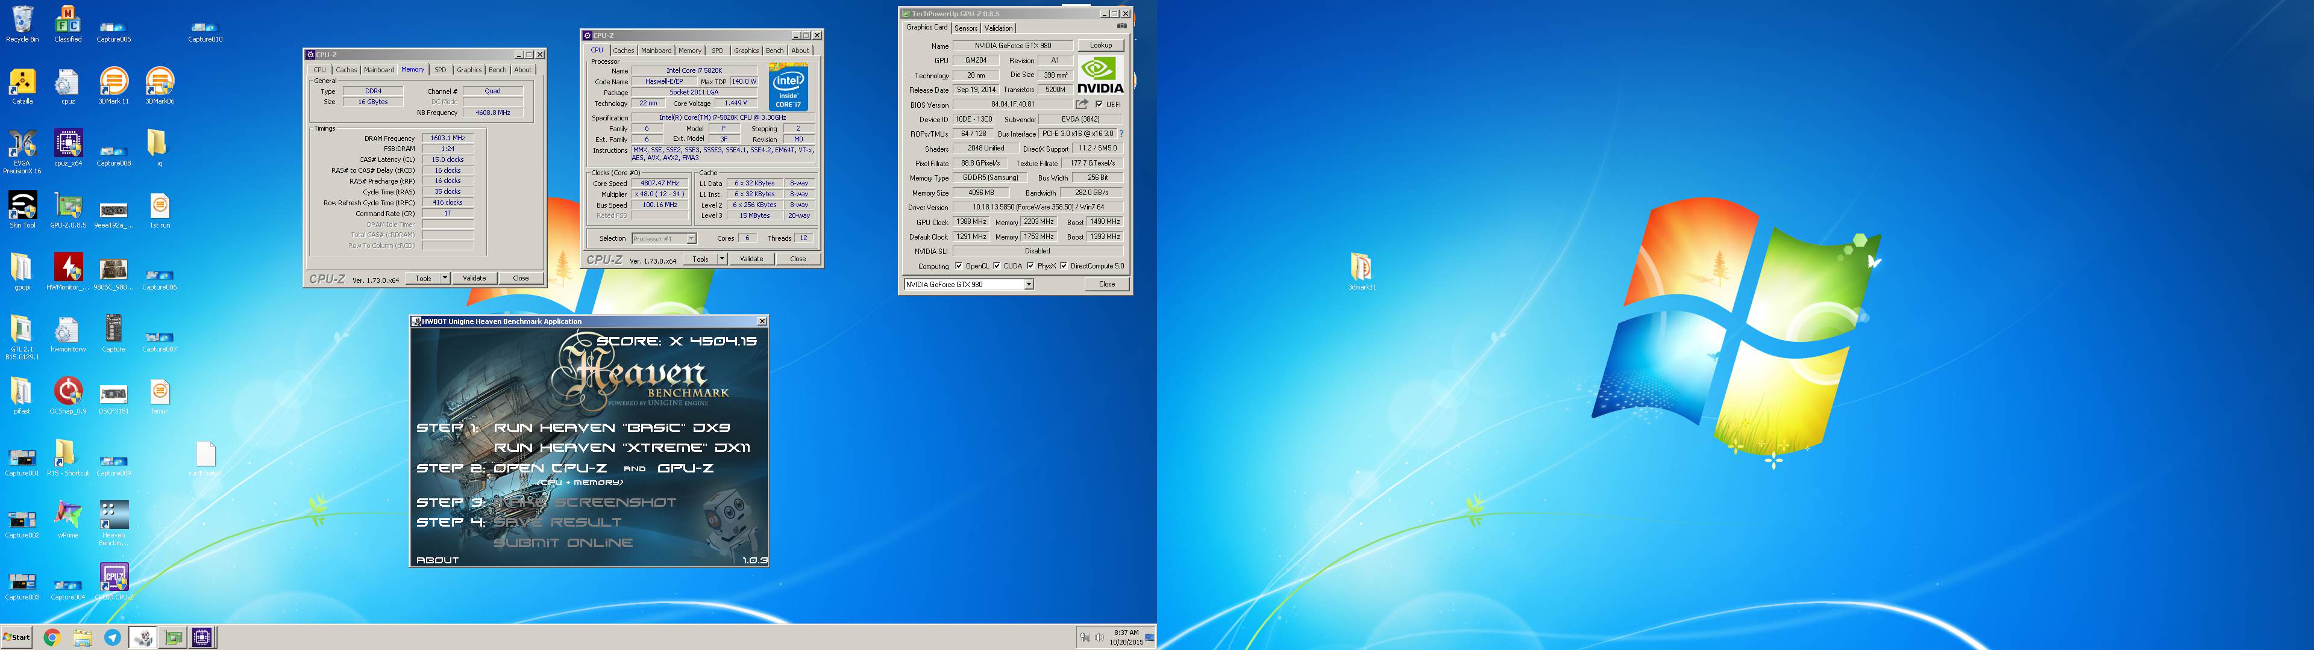Click the CPU-Z taskbar button
The image size is (2314, 650).
coord(203,637)
